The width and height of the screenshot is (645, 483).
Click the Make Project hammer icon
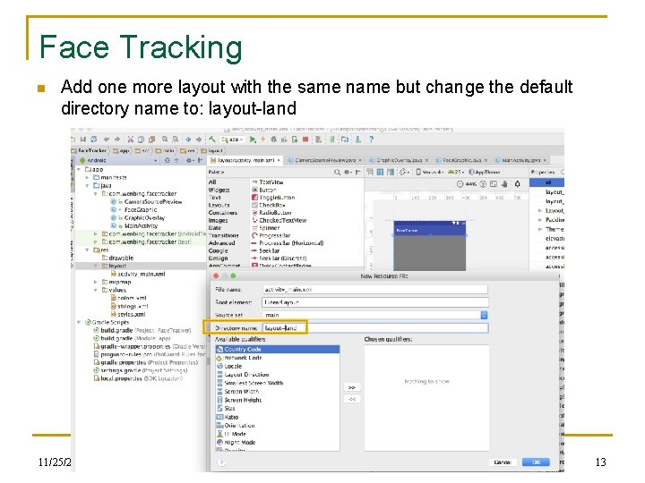pos(212,140)
